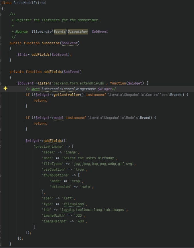Viewport: 194px width, 248px height.
Task: Click the class name BrandModelExtend
Action: tap(30, 3)
